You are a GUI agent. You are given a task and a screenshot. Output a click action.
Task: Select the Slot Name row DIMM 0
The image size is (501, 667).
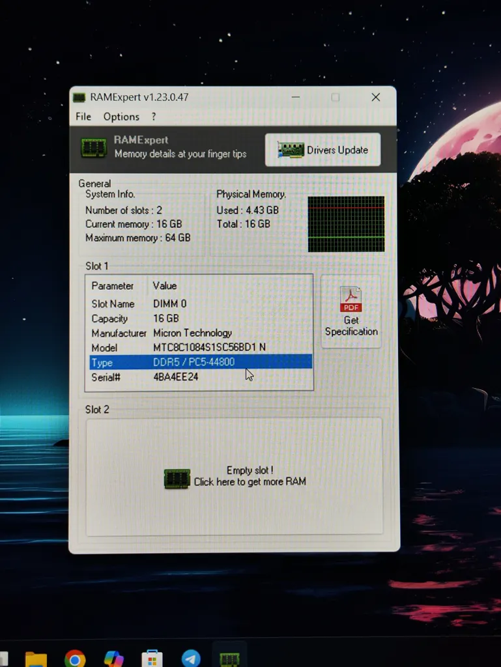tap(201, 304)
